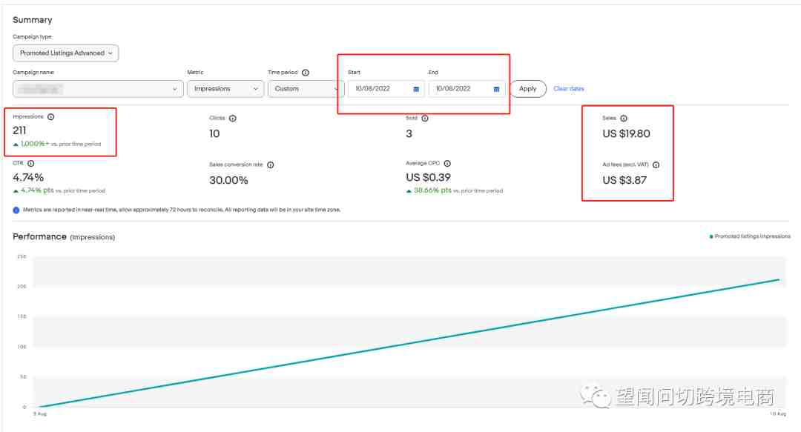Click the CTR info icon
The height and width of the screenshot is (432, 801).
coord(30,164)
